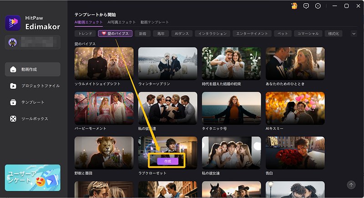Open the 私の彼氏達 template thumbnail
Image resolution: width=364 pixels, height=198 pixels.
(x=168, y=108)
